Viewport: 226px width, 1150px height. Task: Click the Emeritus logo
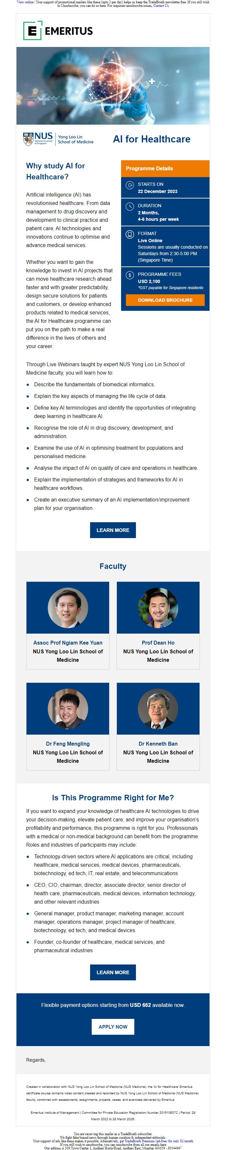point(58,30)
